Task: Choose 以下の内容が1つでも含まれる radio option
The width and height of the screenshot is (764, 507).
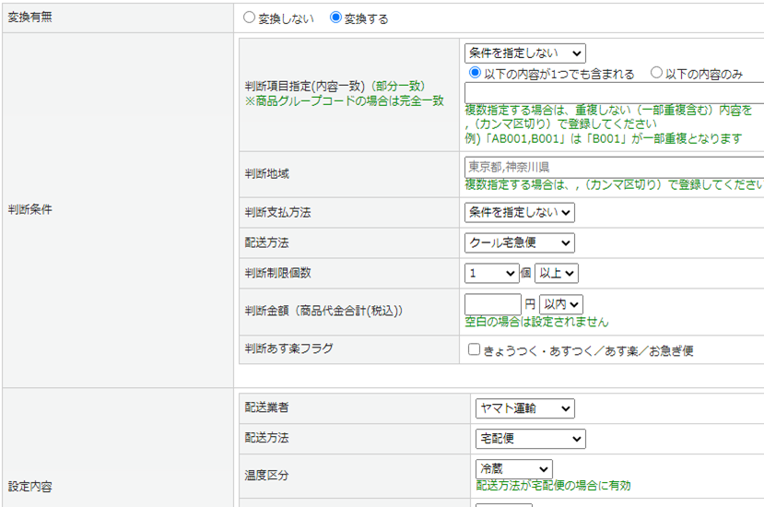Action: click(x=476, y=73)
